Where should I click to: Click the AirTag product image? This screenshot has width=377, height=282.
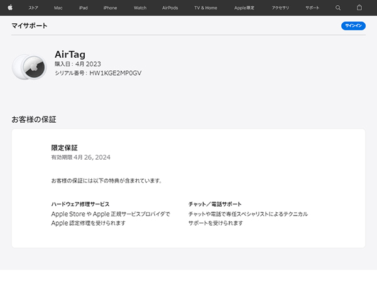[x=29, y=67]
